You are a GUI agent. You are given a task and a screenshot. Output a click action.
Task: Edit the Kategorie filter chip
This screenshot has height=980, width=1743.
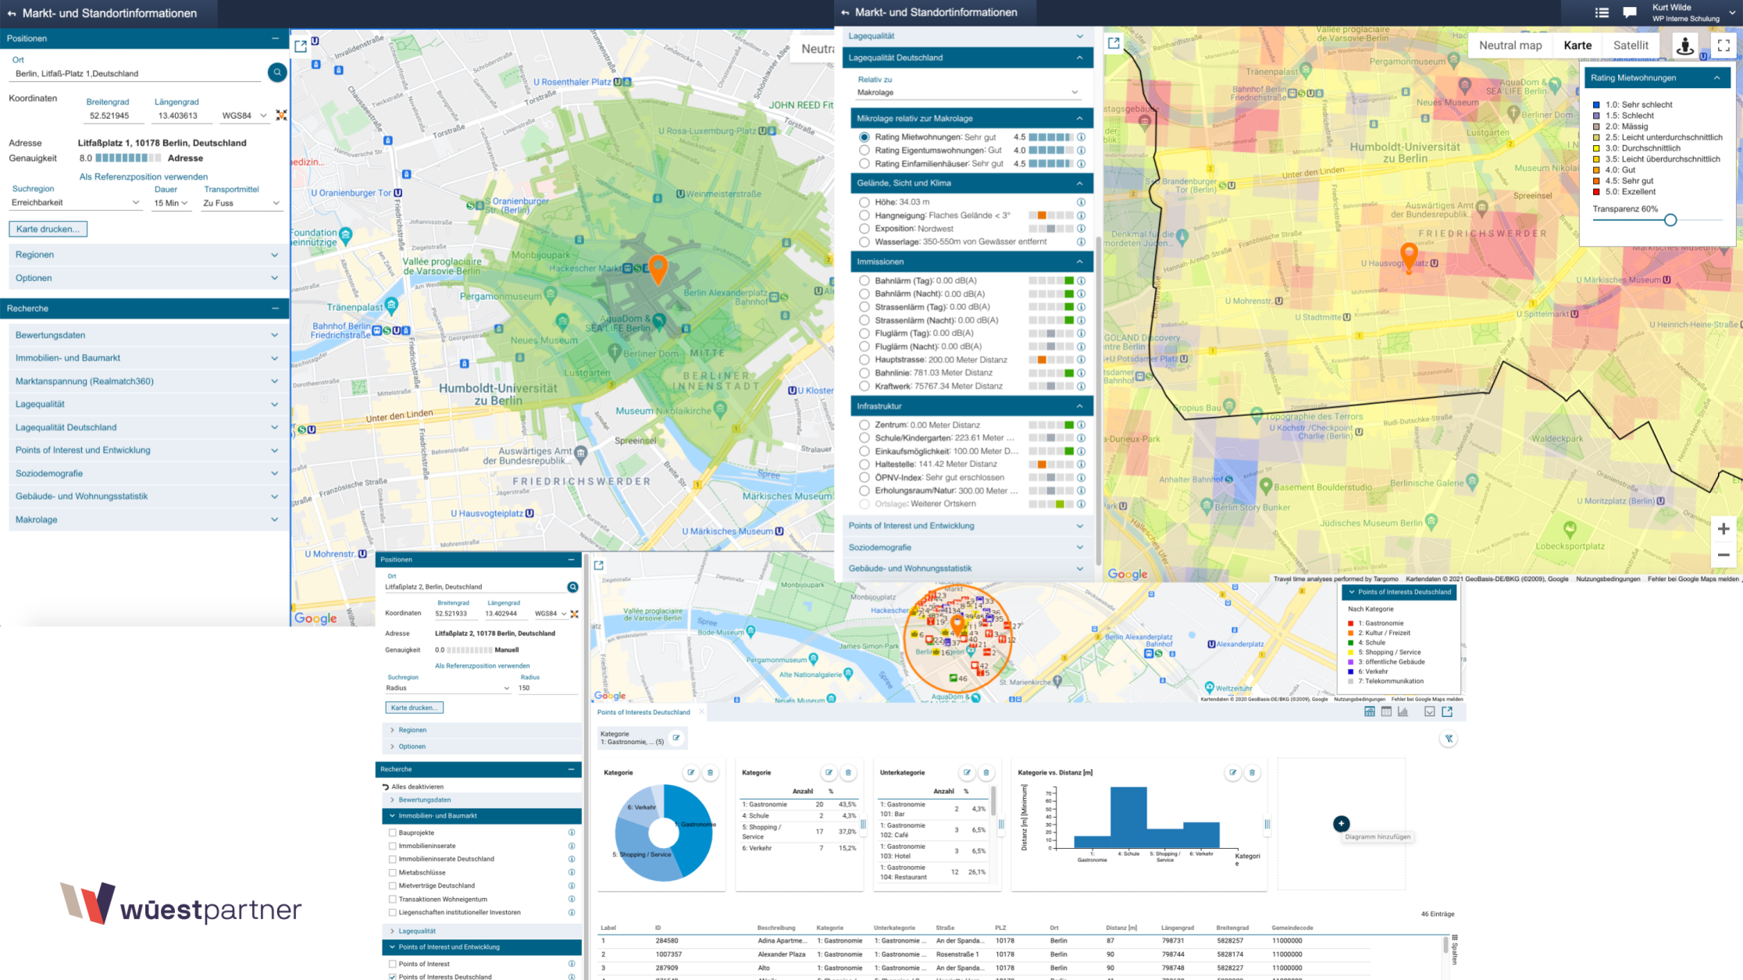tap(676, 737)
